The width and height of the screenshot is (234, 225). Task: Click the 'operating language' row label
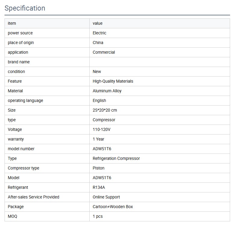pos(25,100)
